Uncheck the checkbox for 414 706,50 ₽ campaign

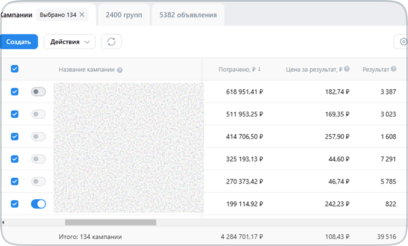point(15,137)
